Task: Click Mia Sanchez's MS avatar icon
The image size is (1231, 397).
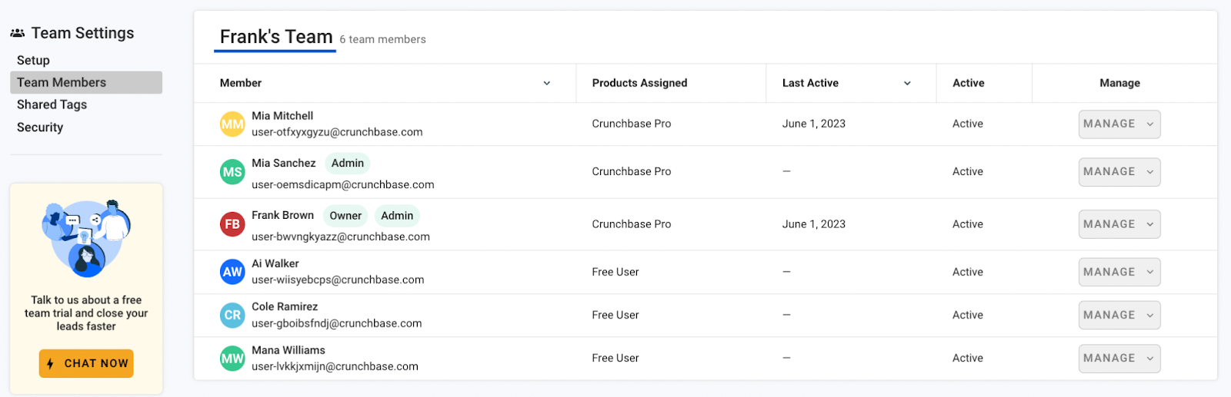Action: tap(232, 172)
